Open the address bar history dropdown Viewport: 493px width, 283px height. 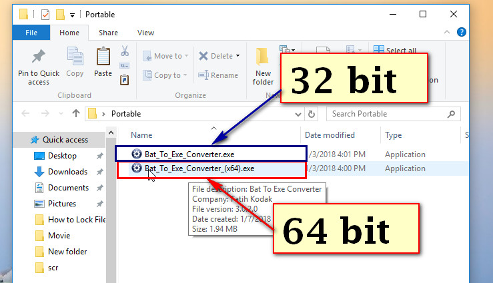(298, 115)
